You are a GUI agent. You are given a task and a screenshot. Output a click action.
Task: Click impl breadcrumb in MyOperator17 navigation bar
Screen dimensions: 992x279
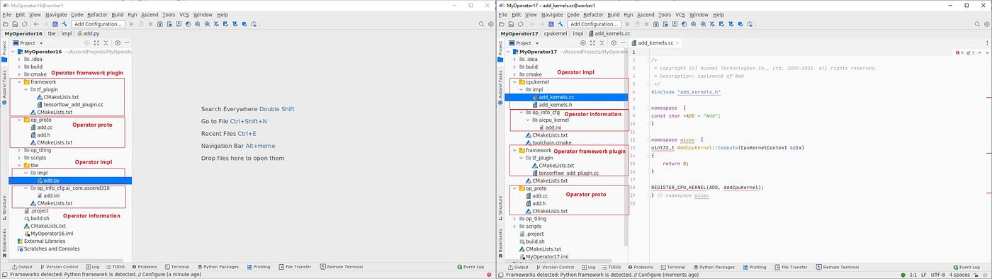click(577, 33)
